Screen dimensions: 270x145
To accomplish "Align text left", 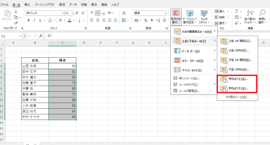I will 92,20.
